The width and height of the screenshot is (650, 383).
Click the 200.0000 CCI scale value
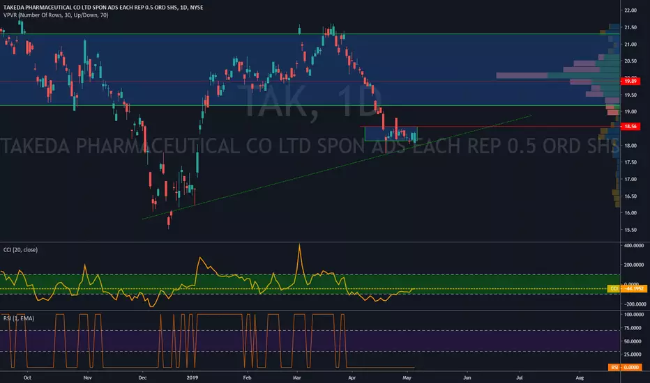pos(634,265)
